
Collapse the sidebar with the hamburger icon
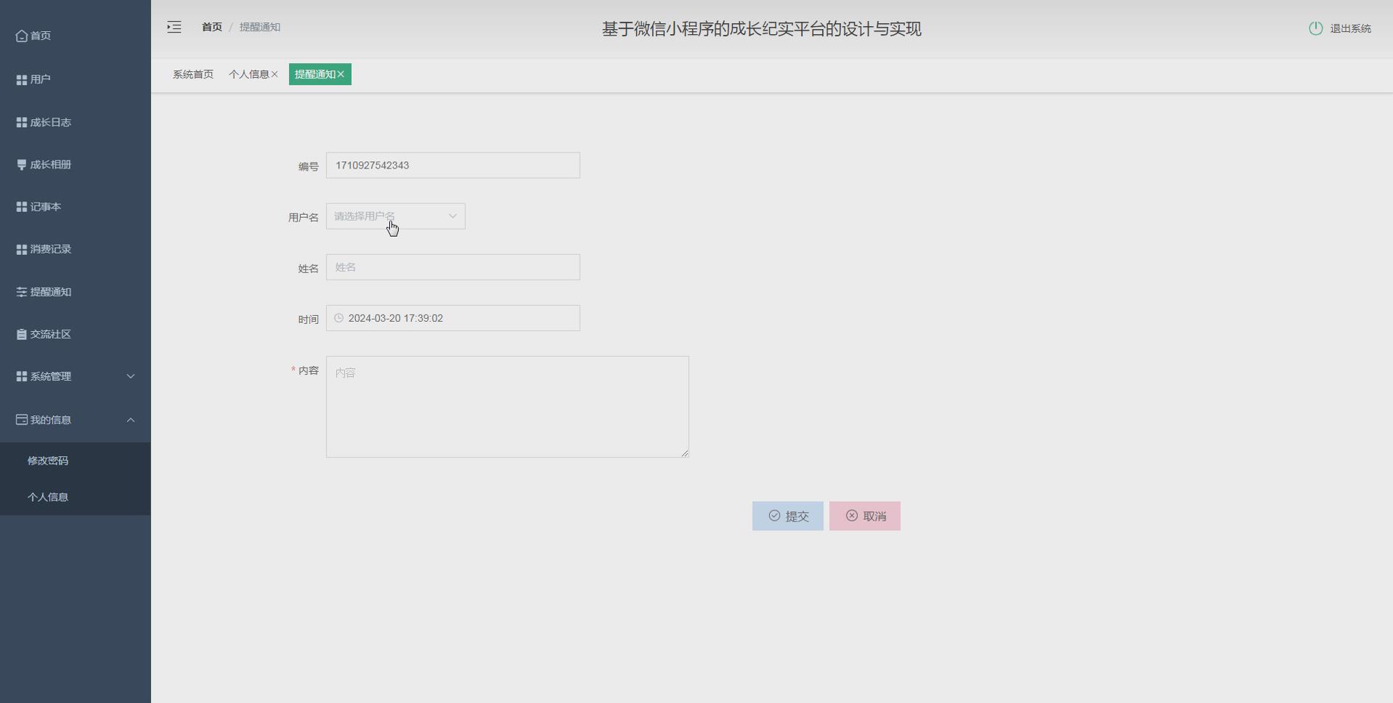174,27
